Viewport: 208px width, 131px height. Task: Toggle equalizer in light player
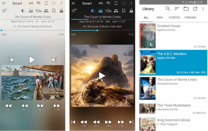coord(31,11)
